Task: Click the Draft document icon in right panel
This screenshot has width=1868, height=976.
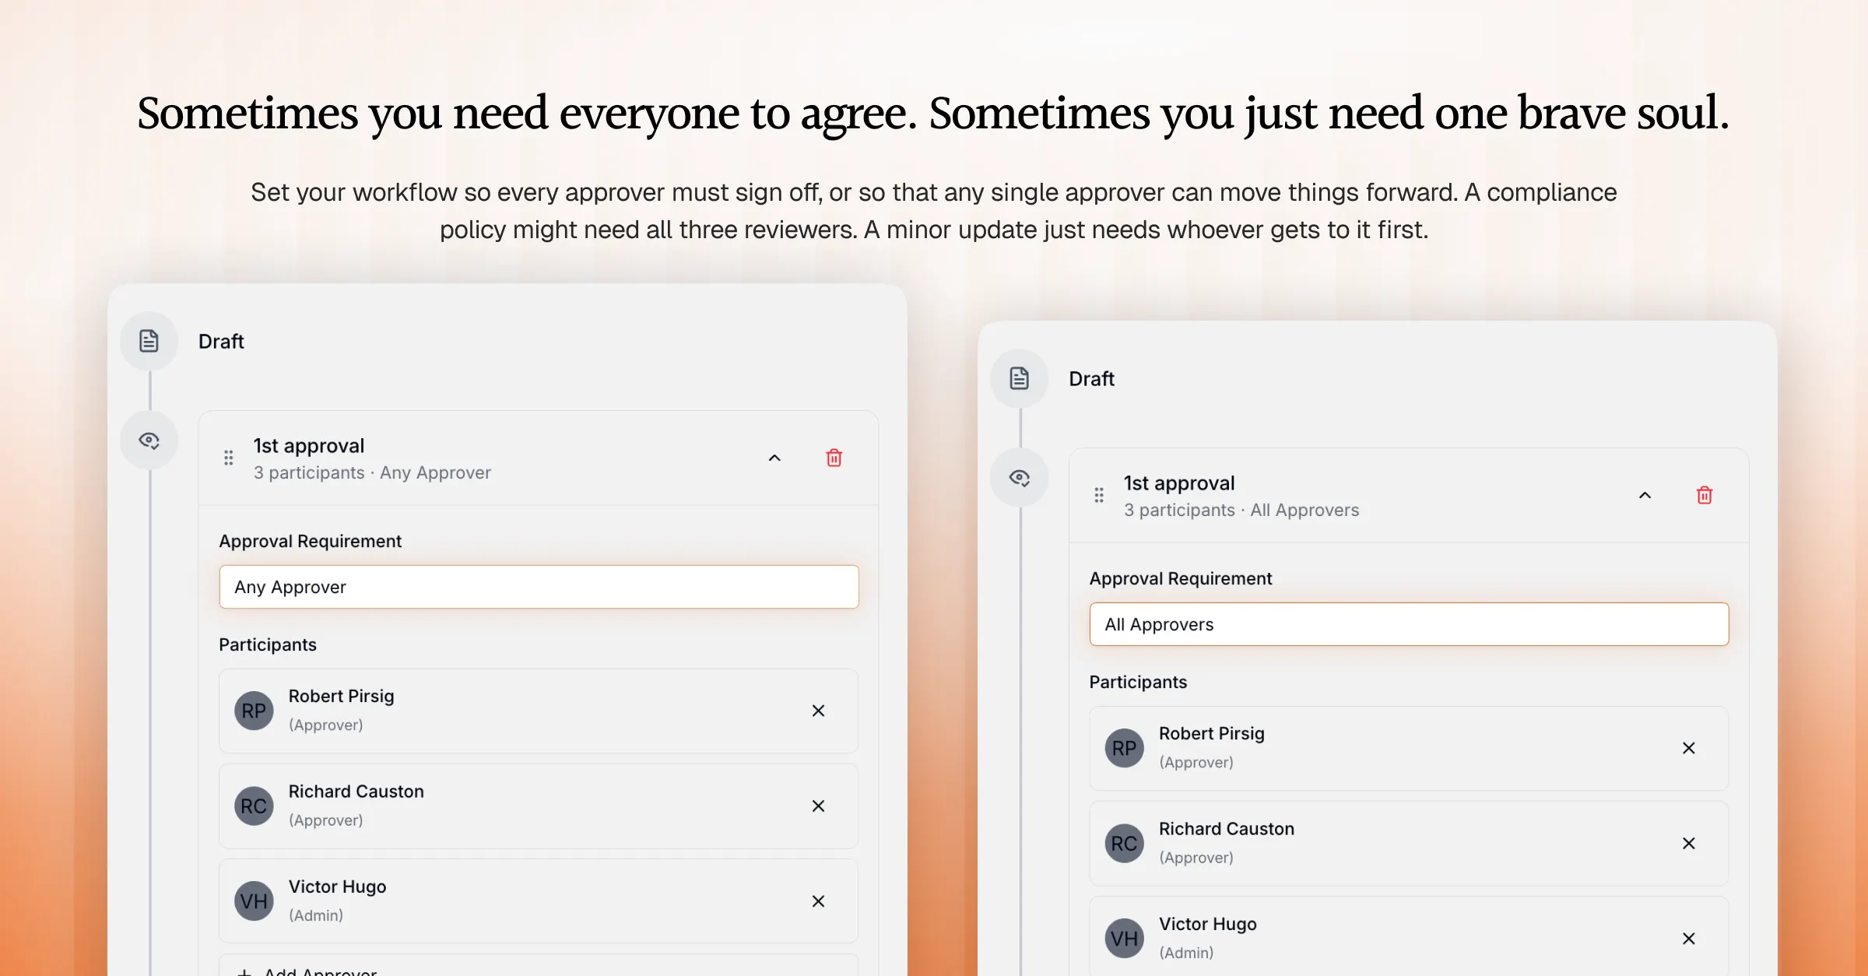Action: [x=1019, y=378]
